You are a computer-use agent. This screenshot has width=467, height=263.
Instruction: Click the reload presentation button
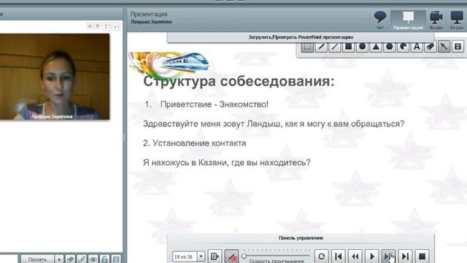pyautogui.click(x=321, y=256)
